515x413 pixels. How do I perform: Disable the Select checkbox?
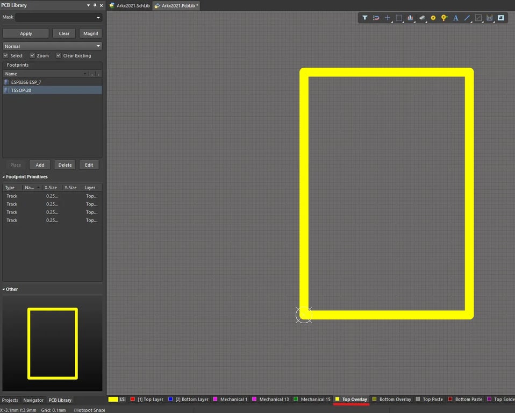[5, 55]
